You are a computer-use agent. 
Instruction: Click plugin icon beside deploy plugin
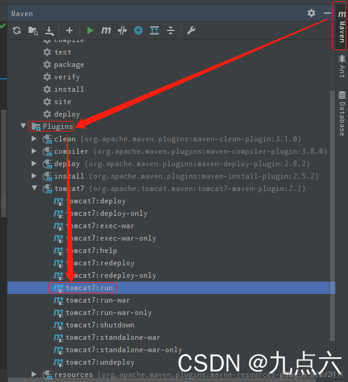click(x=47, y=164)
